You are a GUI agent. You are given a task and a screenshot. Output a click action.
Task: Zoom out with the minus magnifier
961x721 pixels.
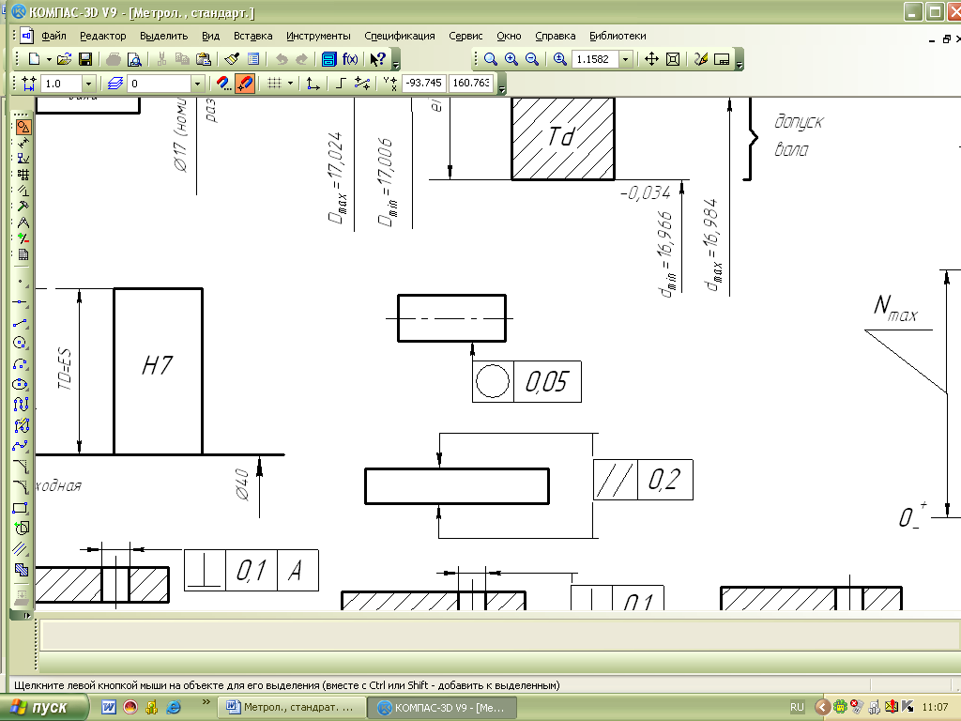click(x=532, y=59)
